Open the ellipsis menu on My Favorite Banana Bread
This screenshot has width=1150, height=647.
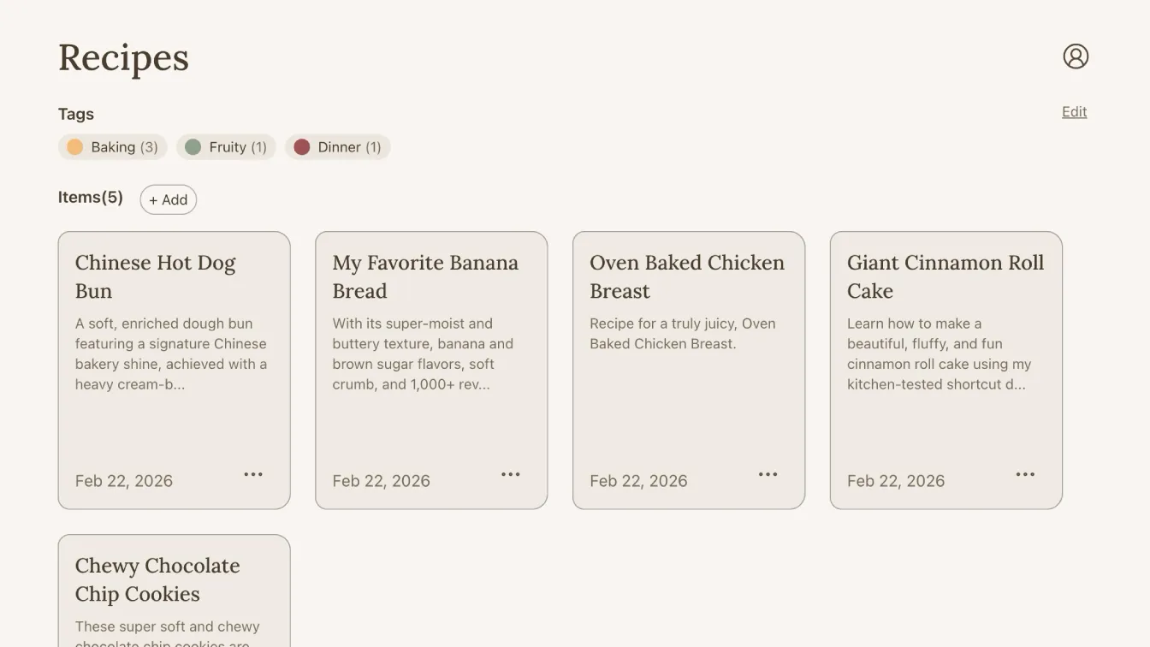pyautogui.click(x=511, y=474)
